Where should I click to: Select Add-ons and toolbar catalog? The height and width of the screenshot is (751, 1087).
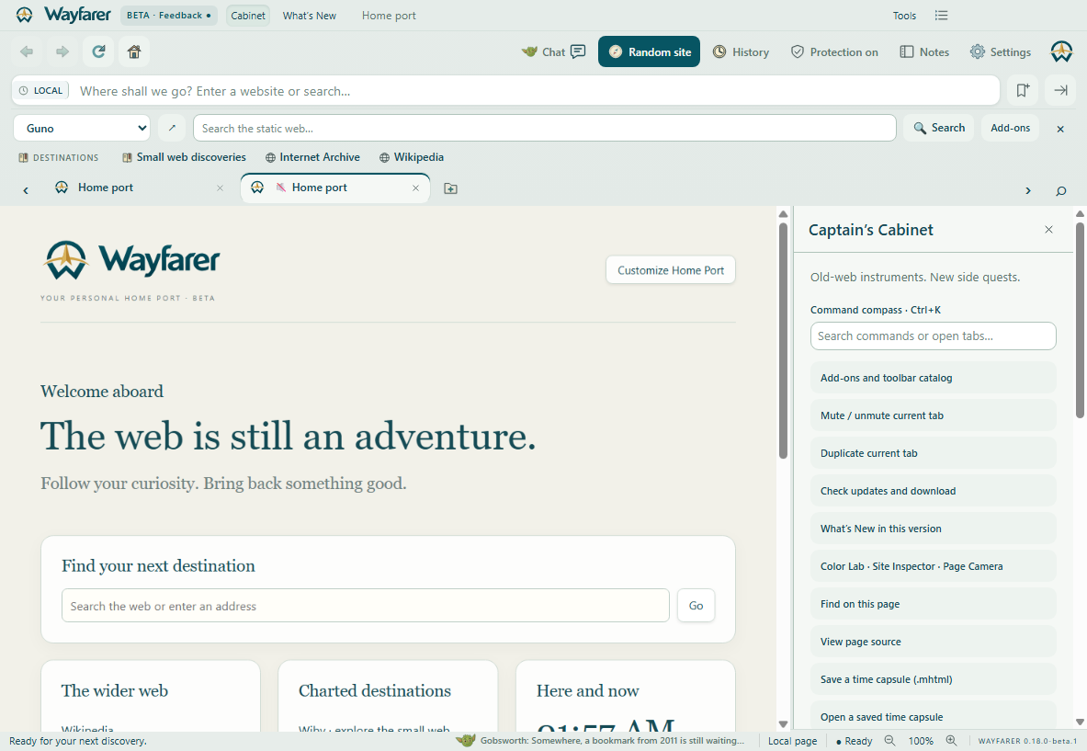click(934, 378)
